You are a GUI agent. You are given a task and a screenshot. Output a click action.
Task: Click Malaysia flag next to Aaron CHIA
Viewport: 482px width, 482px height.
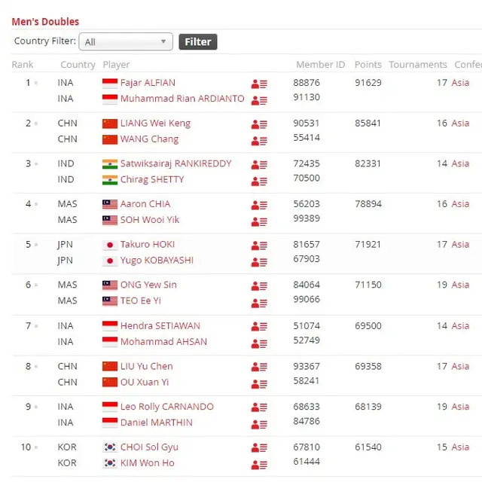110,204
